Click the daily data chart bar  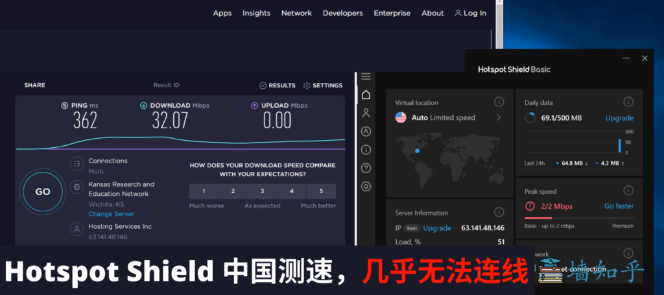point(619,146)
